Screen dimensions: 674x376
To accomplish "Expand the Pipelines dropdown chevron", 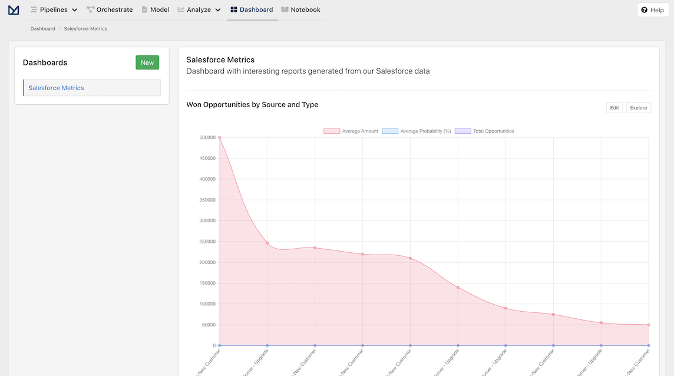I will [74, 10].
